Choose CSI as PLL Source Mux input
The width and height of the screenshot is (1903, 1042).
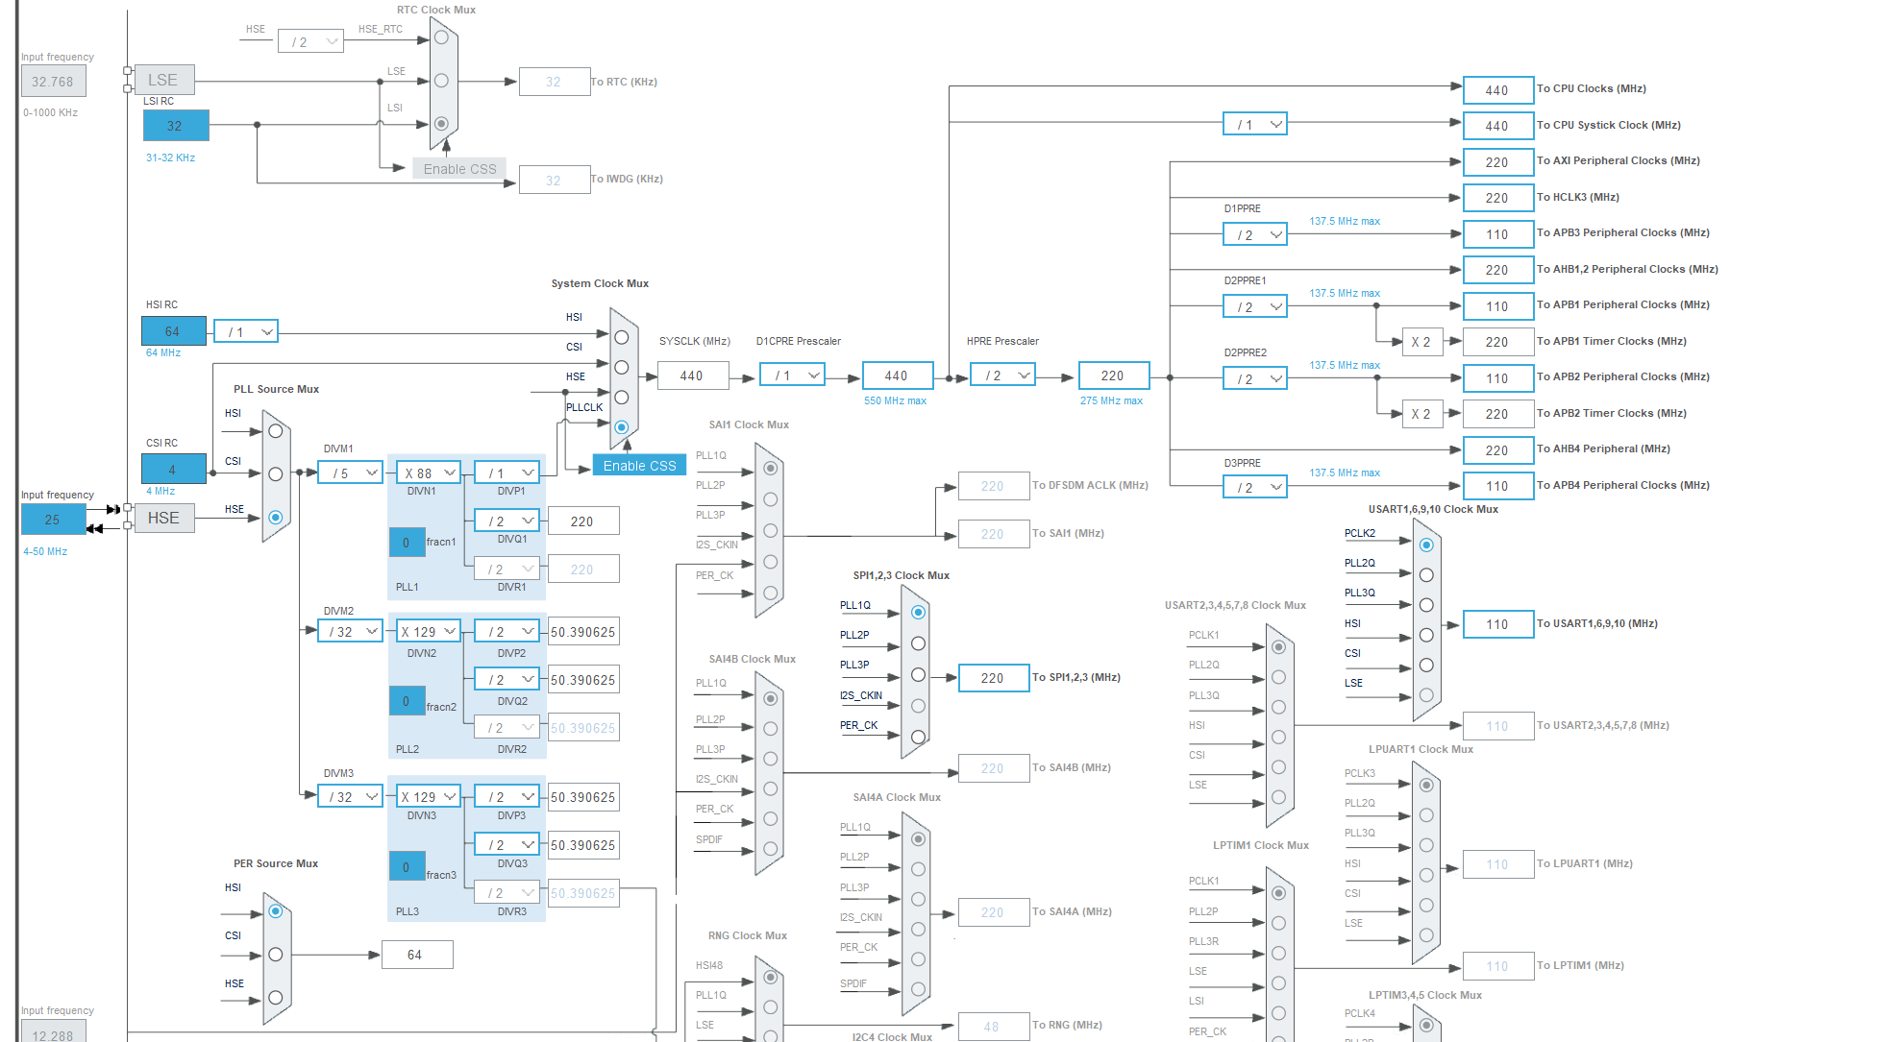point(276,473)
